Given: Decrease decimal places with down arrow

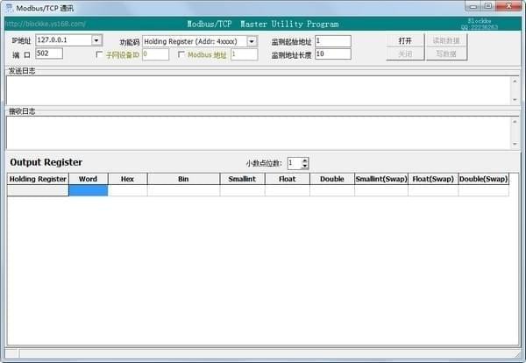Looking at the screenshot, I should (304, 167).
